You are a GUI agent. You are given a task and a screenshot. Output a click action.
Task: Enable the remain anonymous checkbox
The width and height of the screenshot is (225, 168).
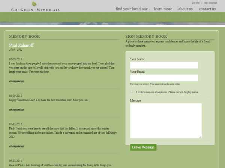click(132, 91)
